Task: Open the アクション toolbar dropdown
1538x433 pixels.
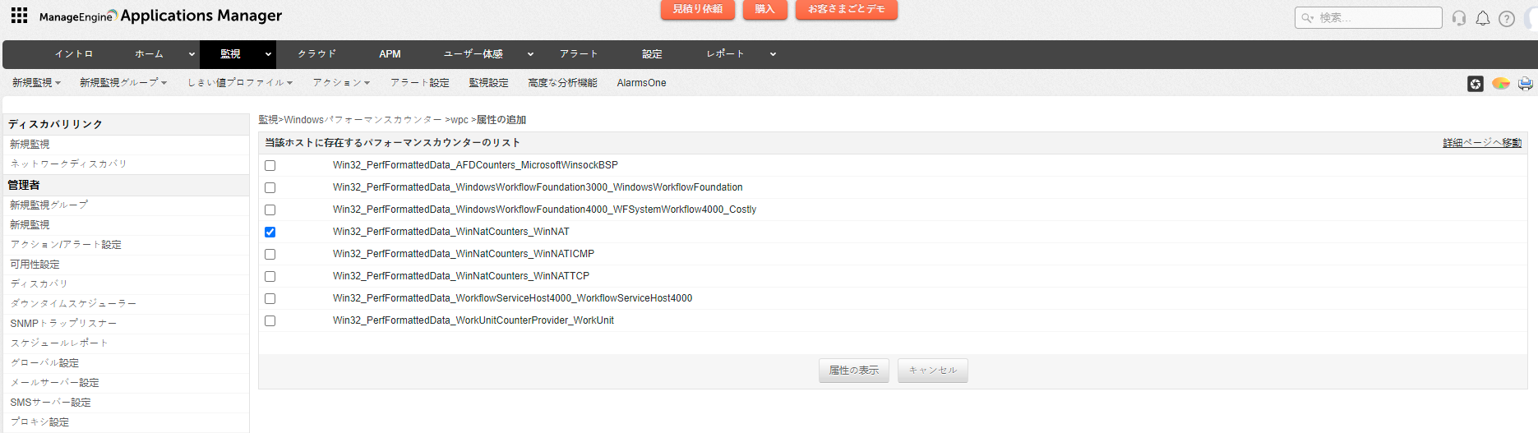Action: [x=341, y=83]
